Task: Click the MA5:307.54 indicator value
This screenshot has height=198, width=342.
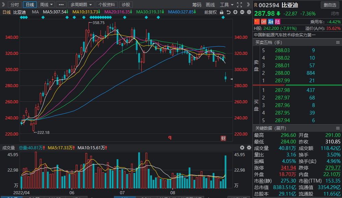Action: coord(56,12)
